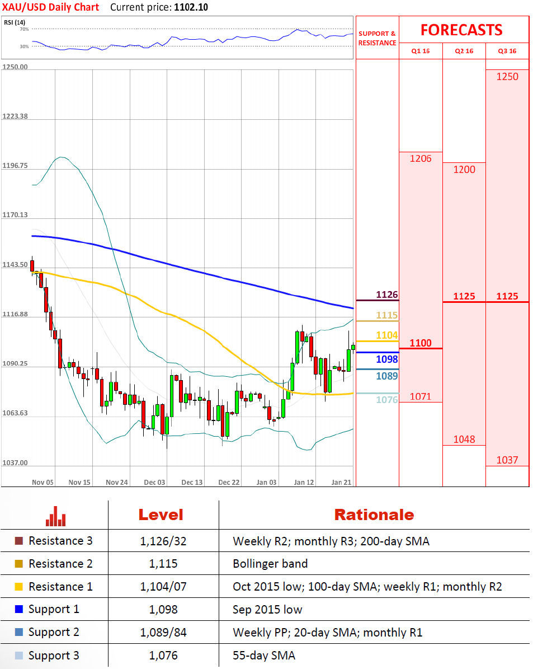Image resolution: width=533 pixels, height=669 pixels.
Task: Click the current price value 1102.10
Action: pos(191,7)
